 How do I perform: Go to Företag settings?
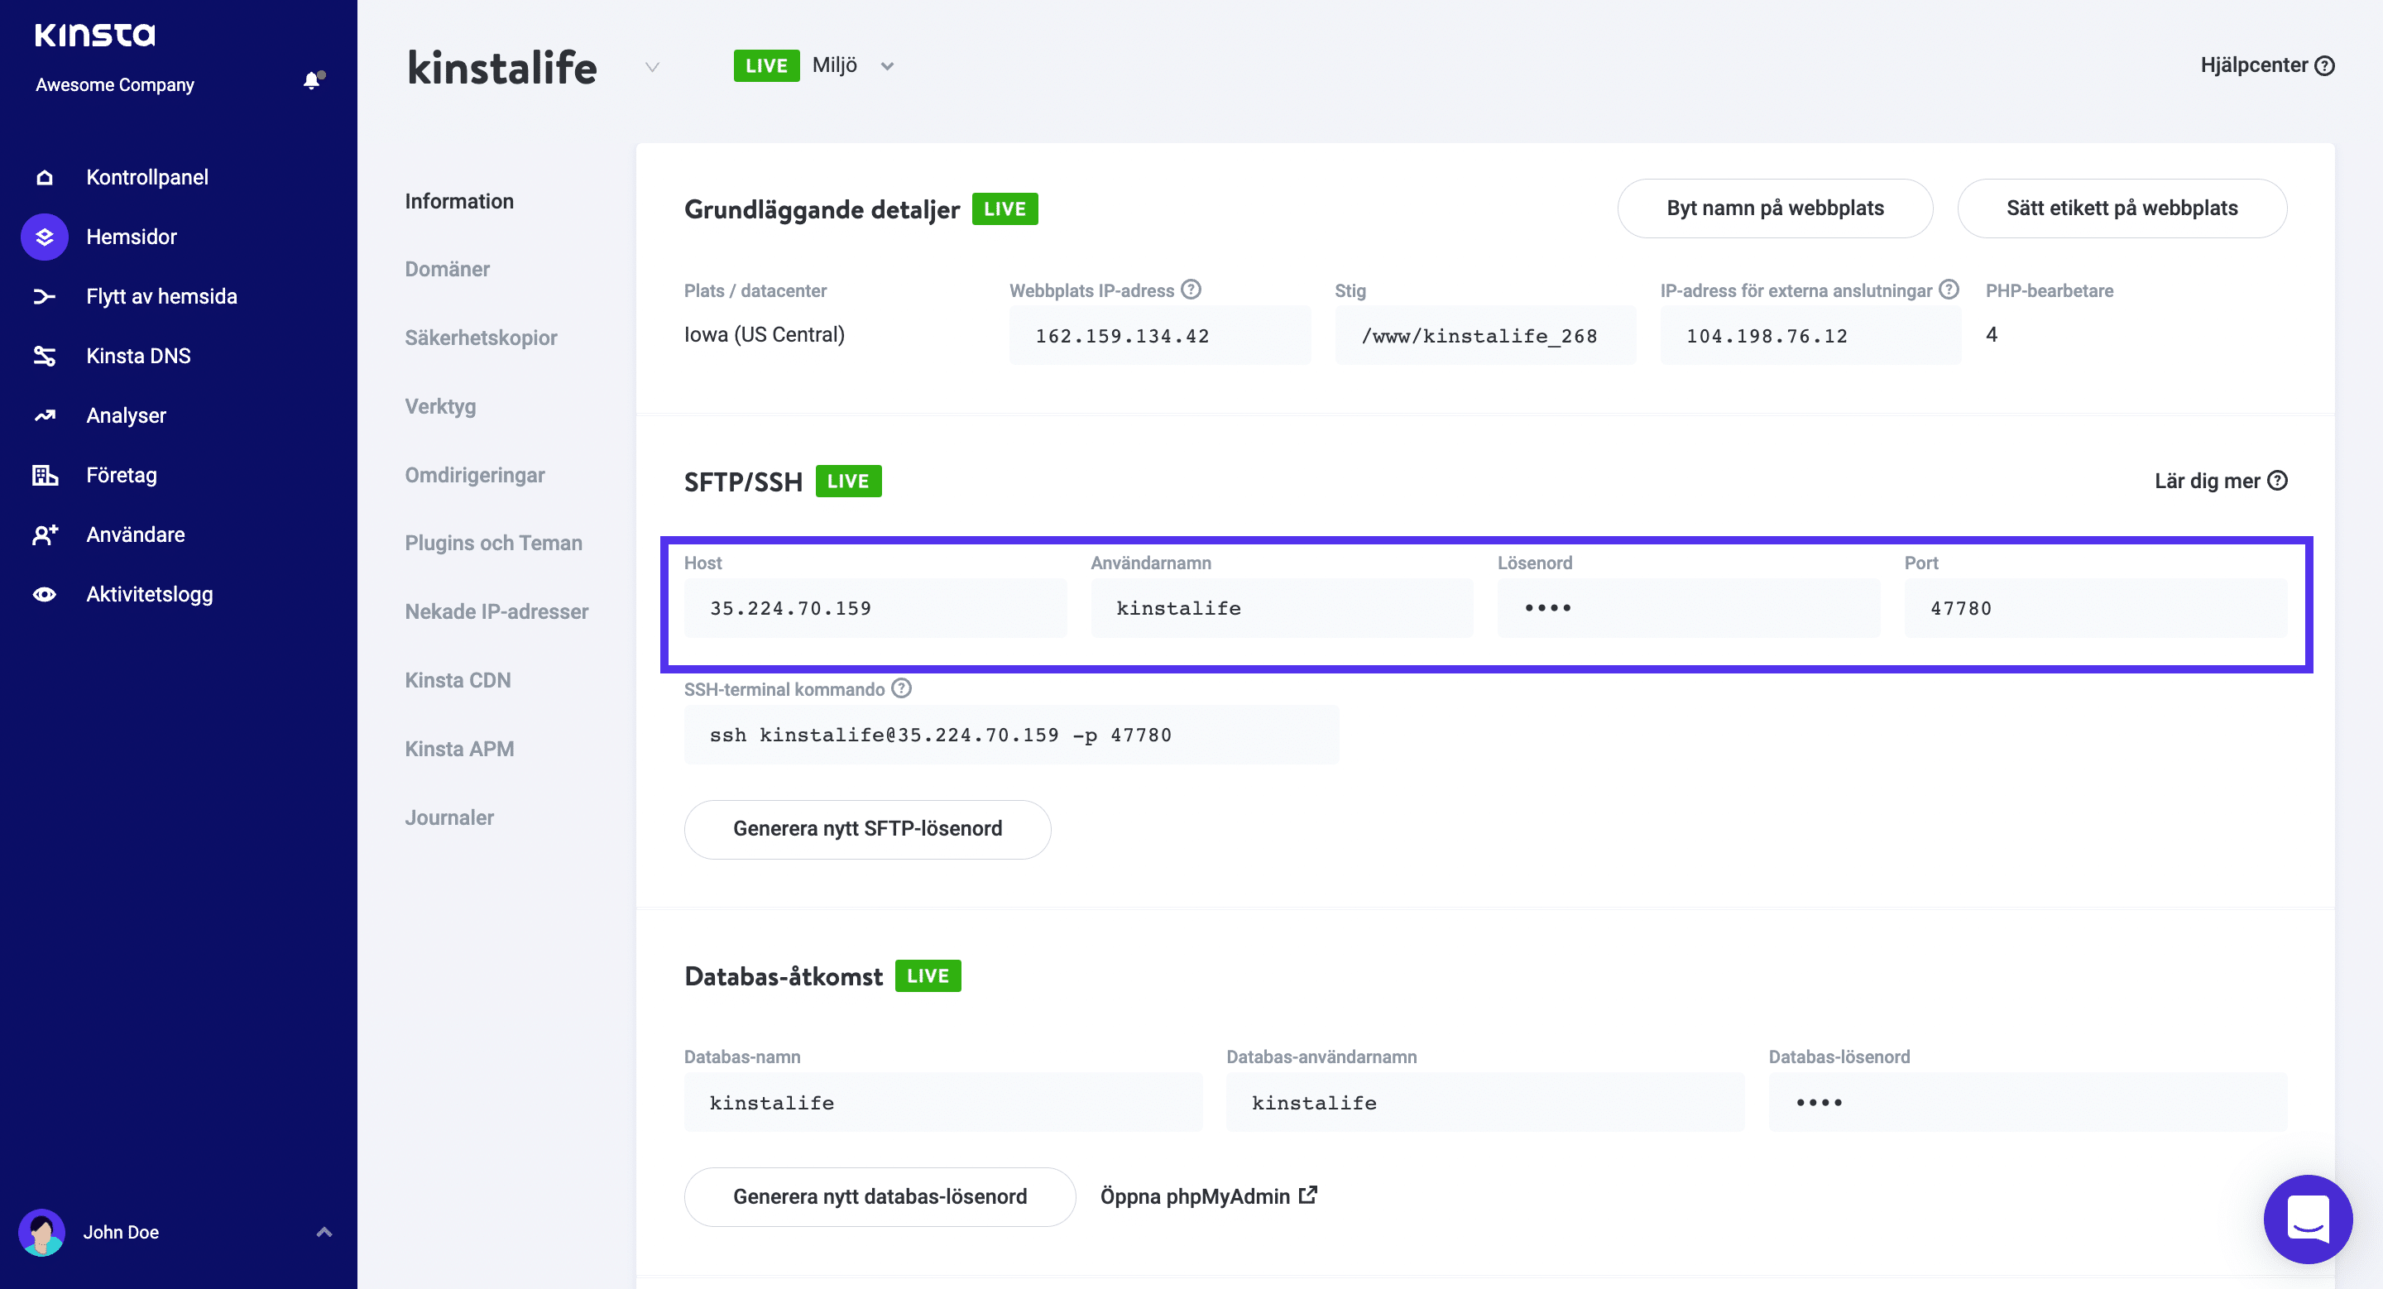122,475
